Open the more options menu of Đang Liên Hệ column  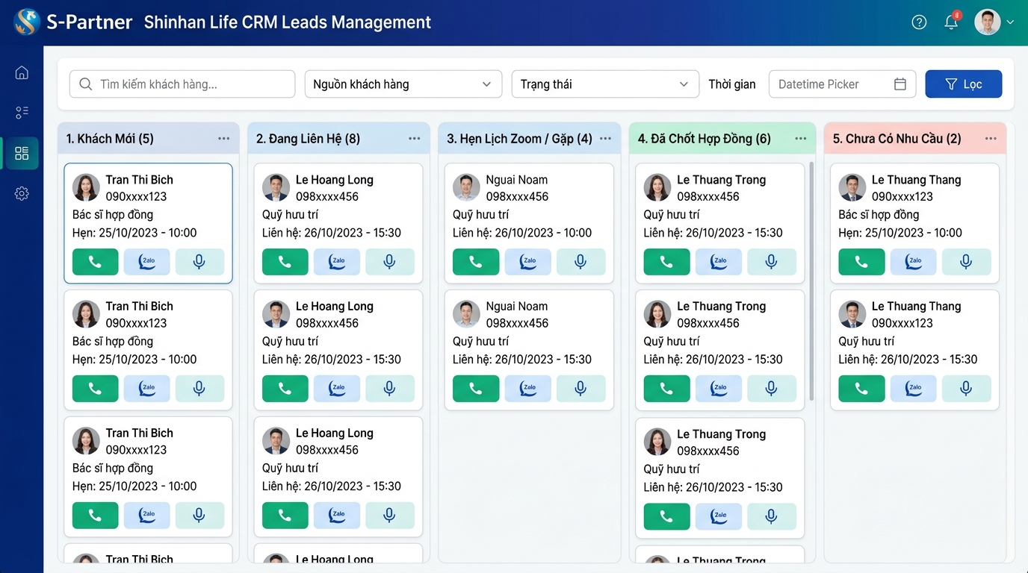[415, 139]
